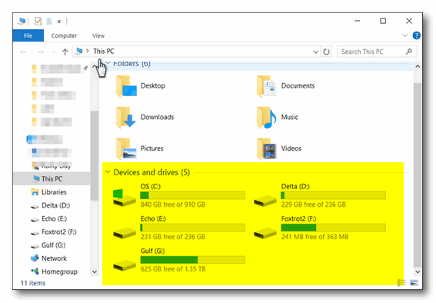Collapse the Folders group header
The image size is (436, 303).
pos(108,63)
